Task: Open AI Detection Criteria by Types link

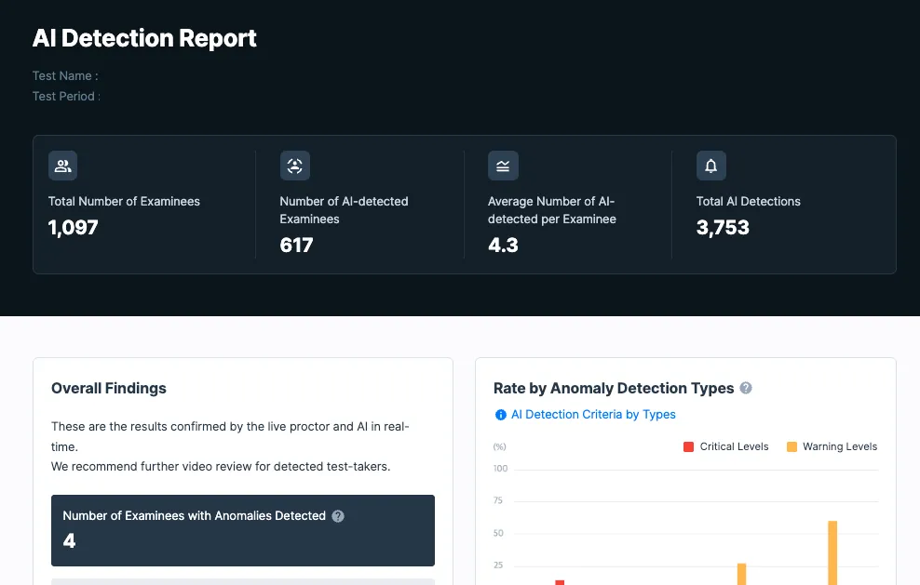Action: (x=593, y=415)
